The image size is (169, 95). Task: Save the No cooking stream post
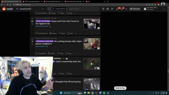coord(69,53)
